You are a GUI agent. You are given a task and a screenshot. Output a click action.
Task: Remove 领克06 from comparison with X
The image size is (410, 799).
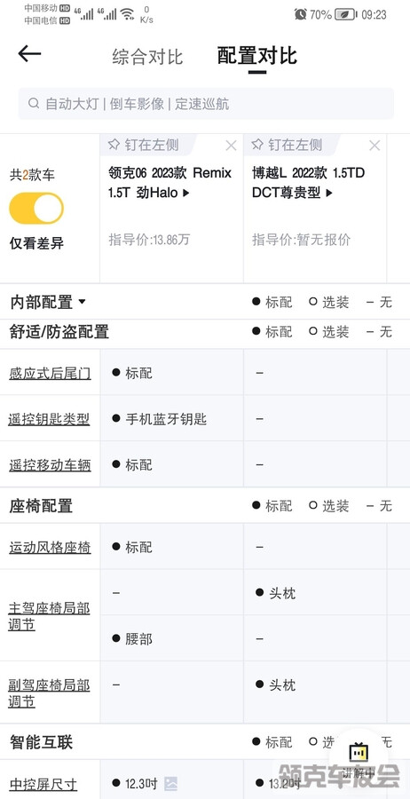(x=231, y=146)
